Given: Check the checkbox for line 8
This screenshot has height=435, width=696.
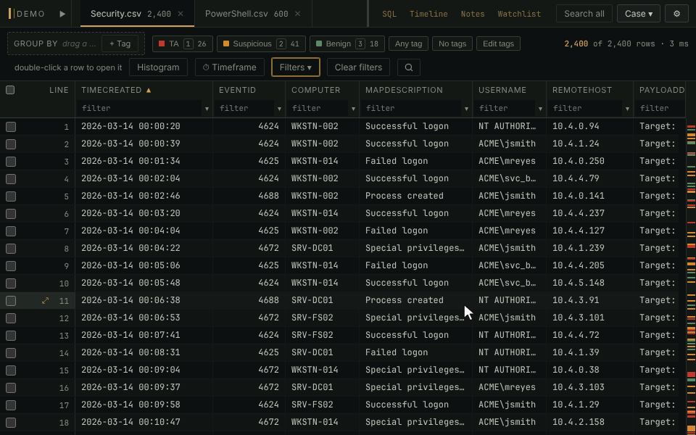Looking at the screenshot, I should click(x=11, y=249).
